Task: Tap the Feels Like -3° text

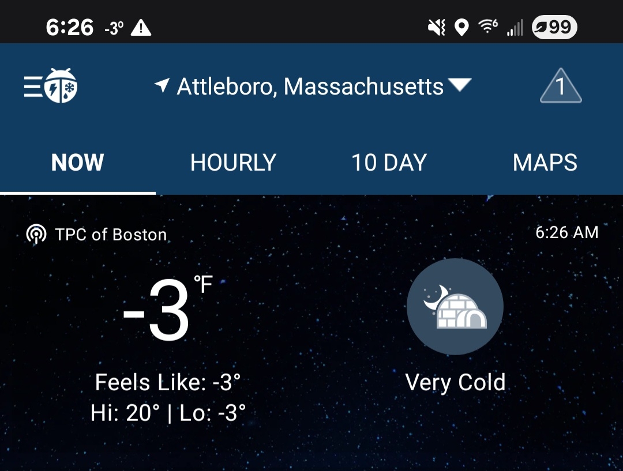Action: click(x=168, y=382)
